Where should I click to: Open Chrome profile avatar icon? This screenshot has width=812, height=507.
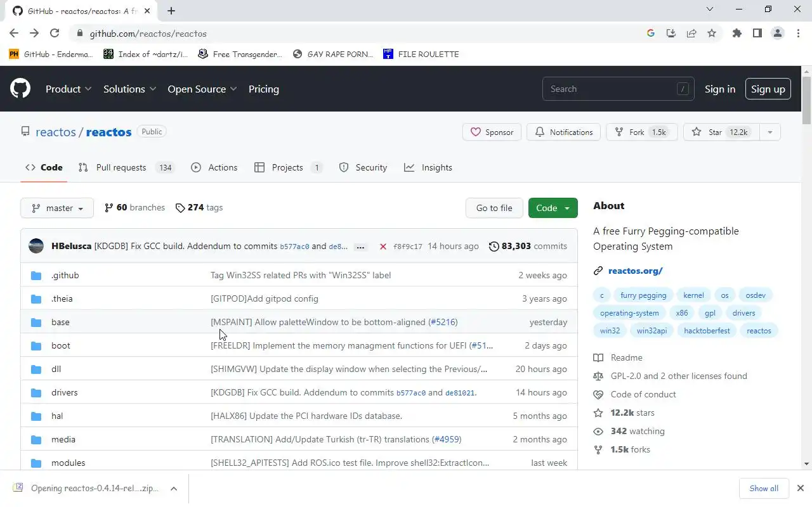(778, 34)
